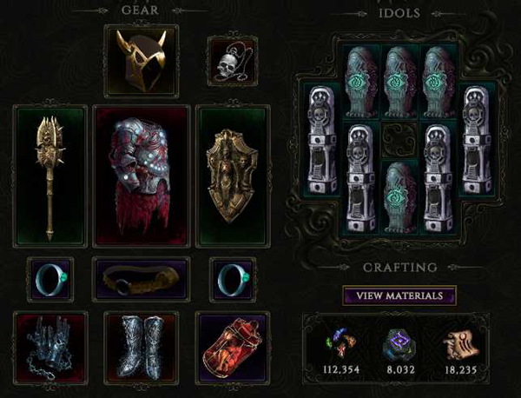Select the right emerald ring slot

click(x=233, y=279)
